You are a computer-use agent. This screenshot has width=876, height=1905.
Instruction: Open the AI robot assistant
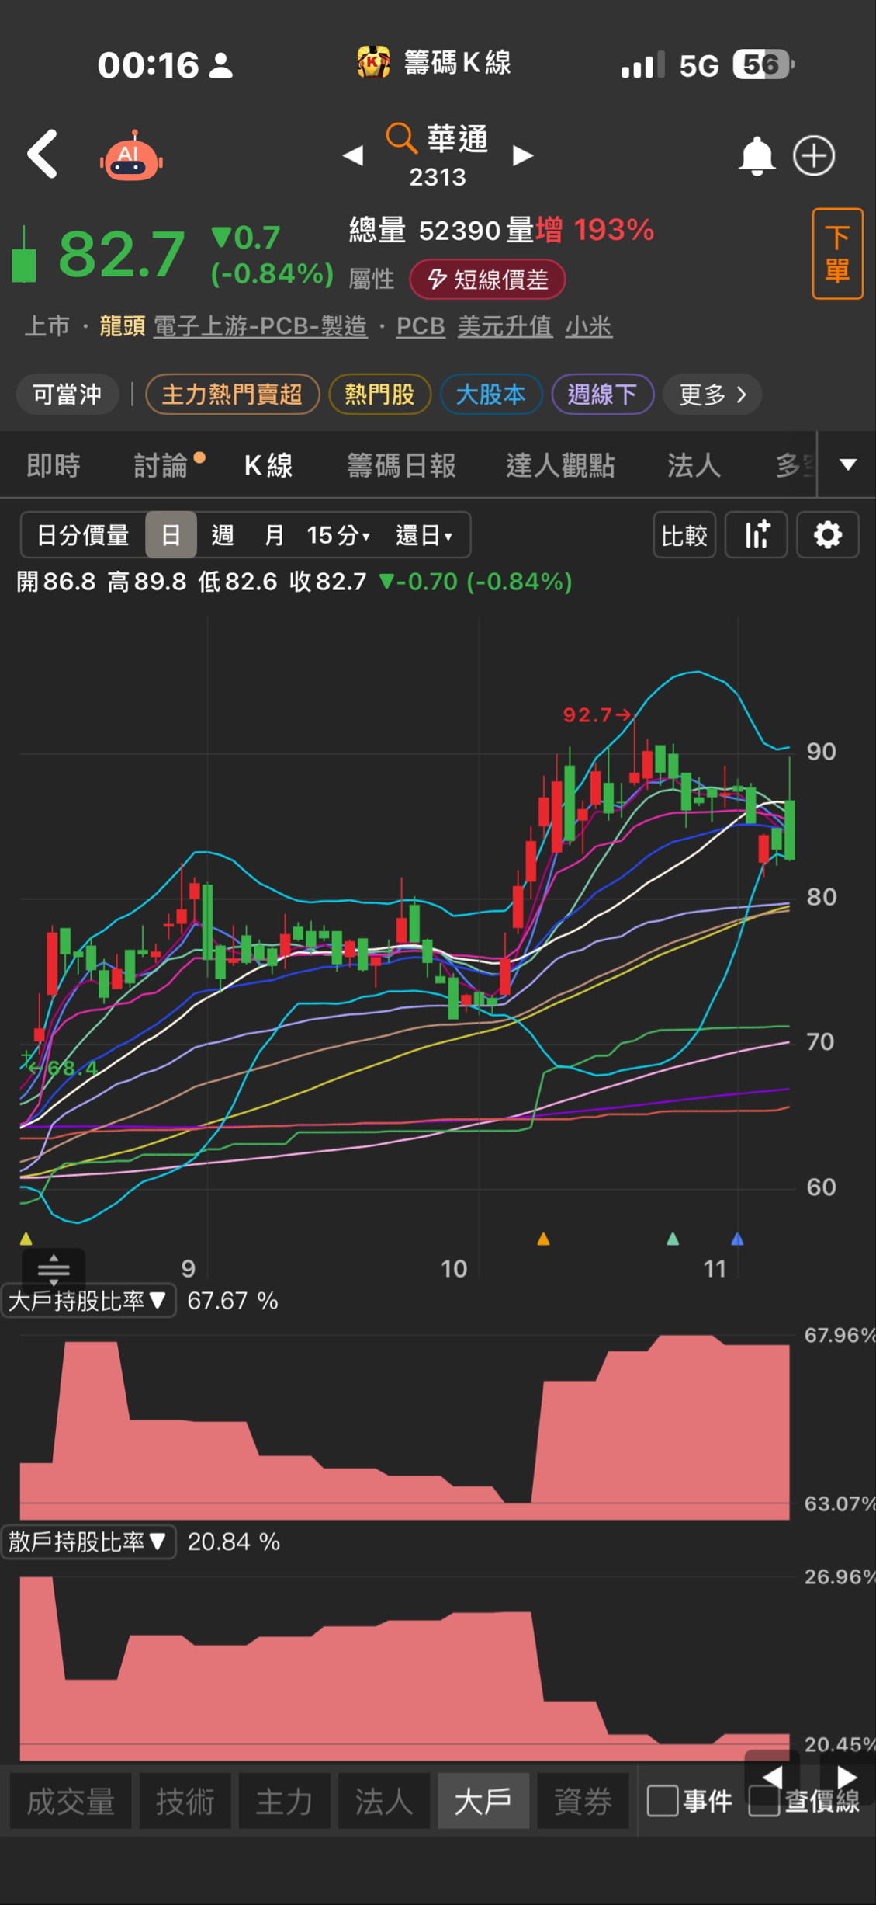[130, 156]
